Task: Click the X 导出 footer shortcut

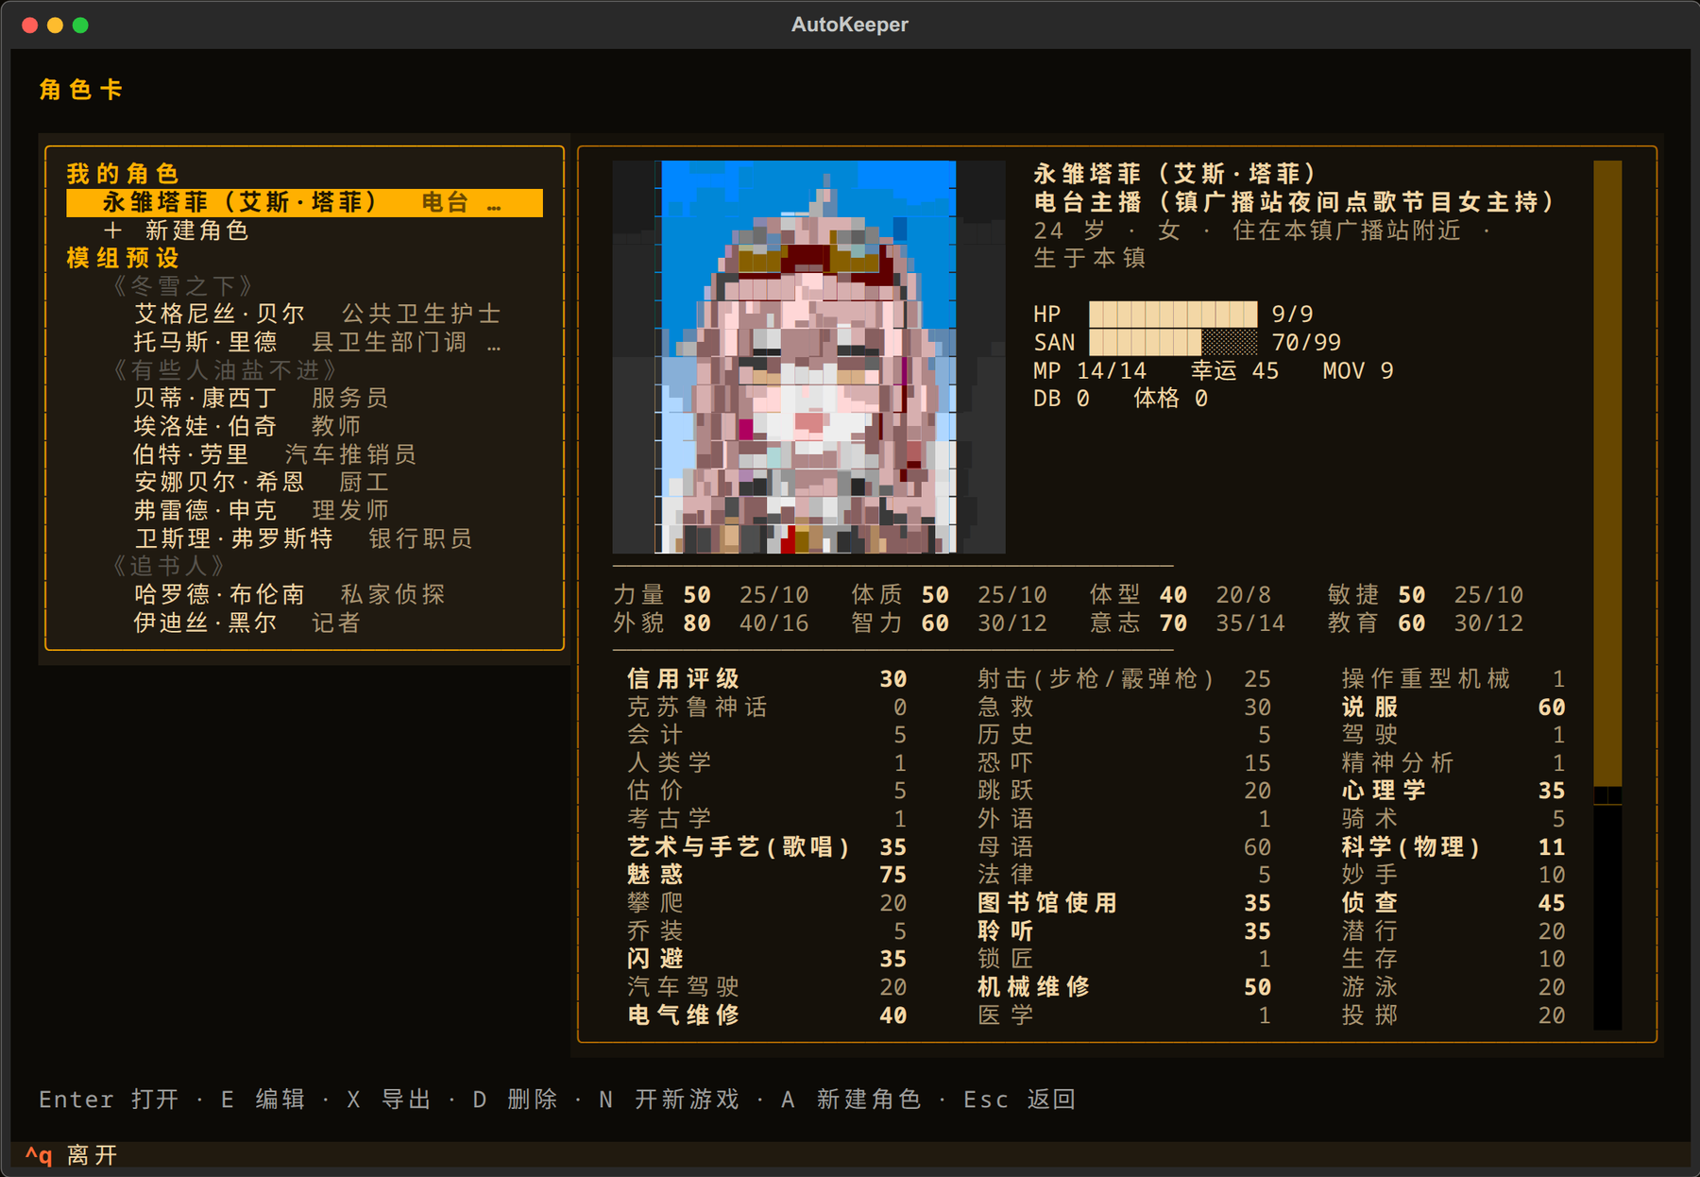Action: (x=389, y=1100)
